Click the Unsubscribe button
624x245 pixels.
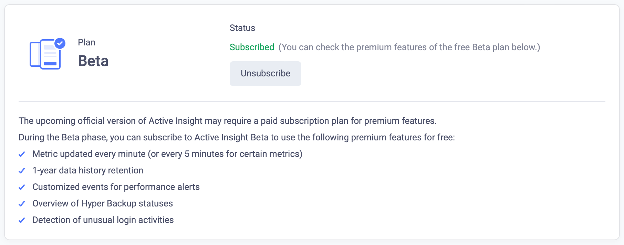pos(265,74)
